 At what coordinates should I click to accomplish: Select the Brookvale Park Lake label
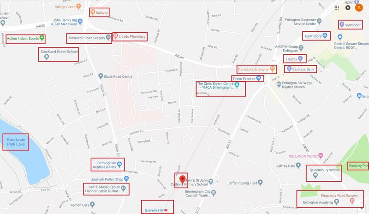[x=16, y=142]
